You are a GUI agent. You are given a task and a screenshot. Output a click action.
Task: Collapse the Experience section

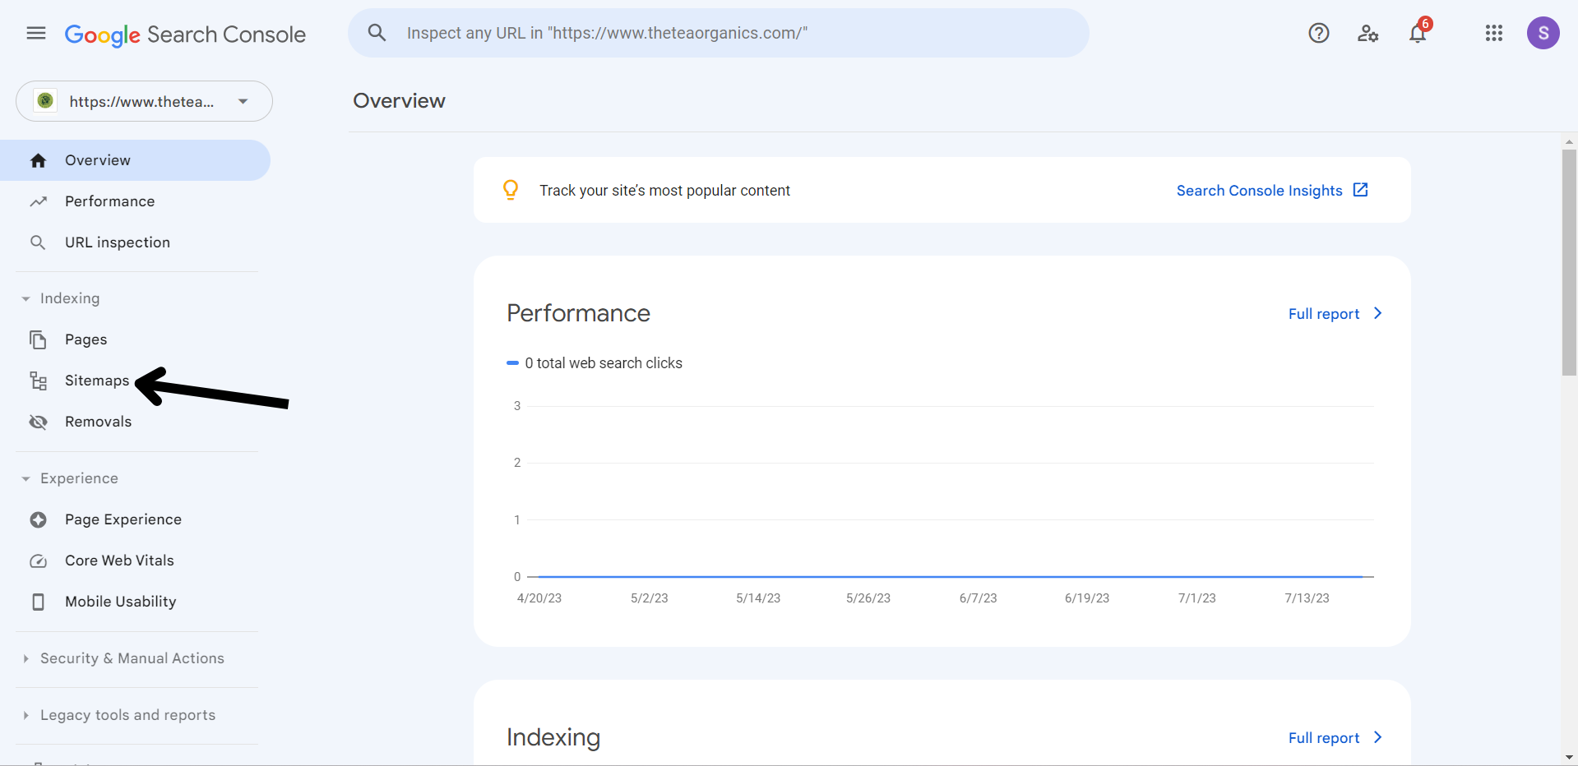pos(26,478)
